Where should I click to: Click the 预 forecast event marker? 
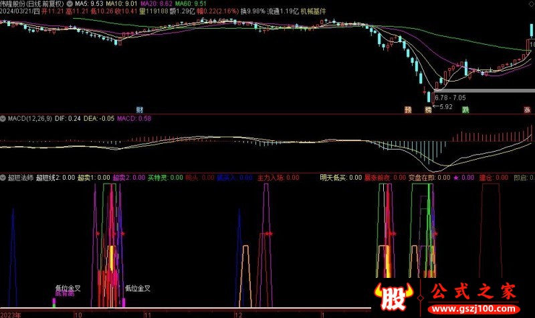tap(408, 110)
